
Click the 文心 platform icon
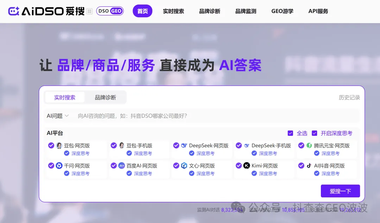pyautogui.click(x=184, y=165)
